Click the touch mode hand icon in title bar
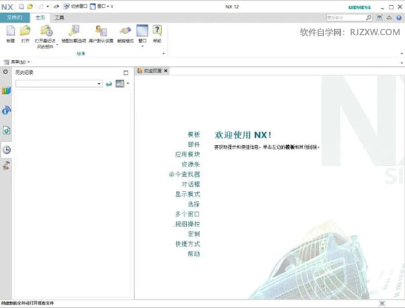Image resolution: width=405 pixels, height=308 pixels. [56, 7]
